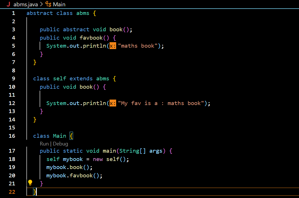Click the x: inlay hint on line 12

113,103
